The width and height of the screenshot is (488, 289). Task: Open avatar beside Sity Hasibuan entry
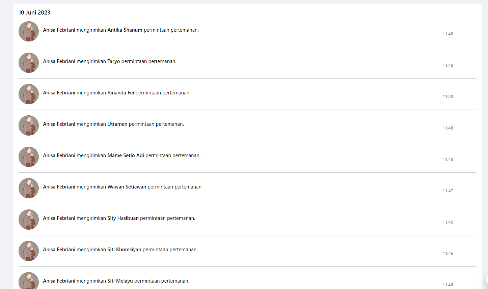[x=29, y=220]
